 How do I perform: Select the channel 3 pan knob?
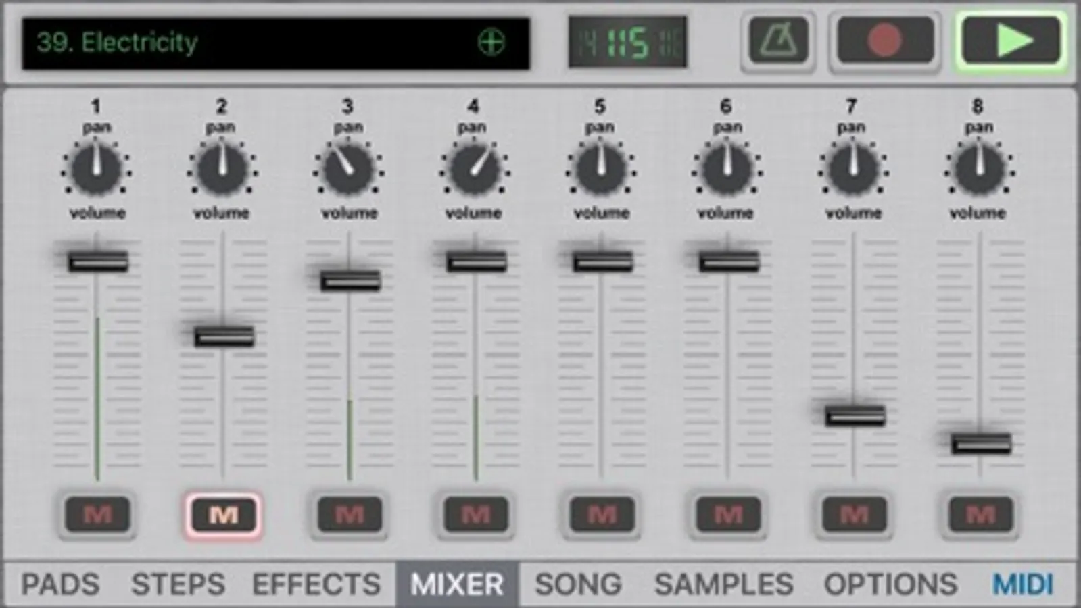pos(348,168)
